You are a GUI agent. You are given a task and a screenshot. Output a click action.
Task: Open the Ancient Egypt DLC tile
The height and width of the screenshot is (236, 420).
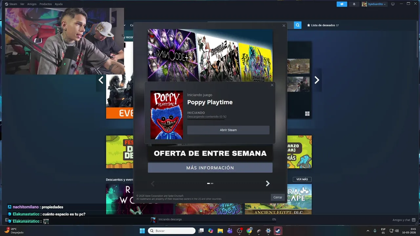click(x=278, y=199)
